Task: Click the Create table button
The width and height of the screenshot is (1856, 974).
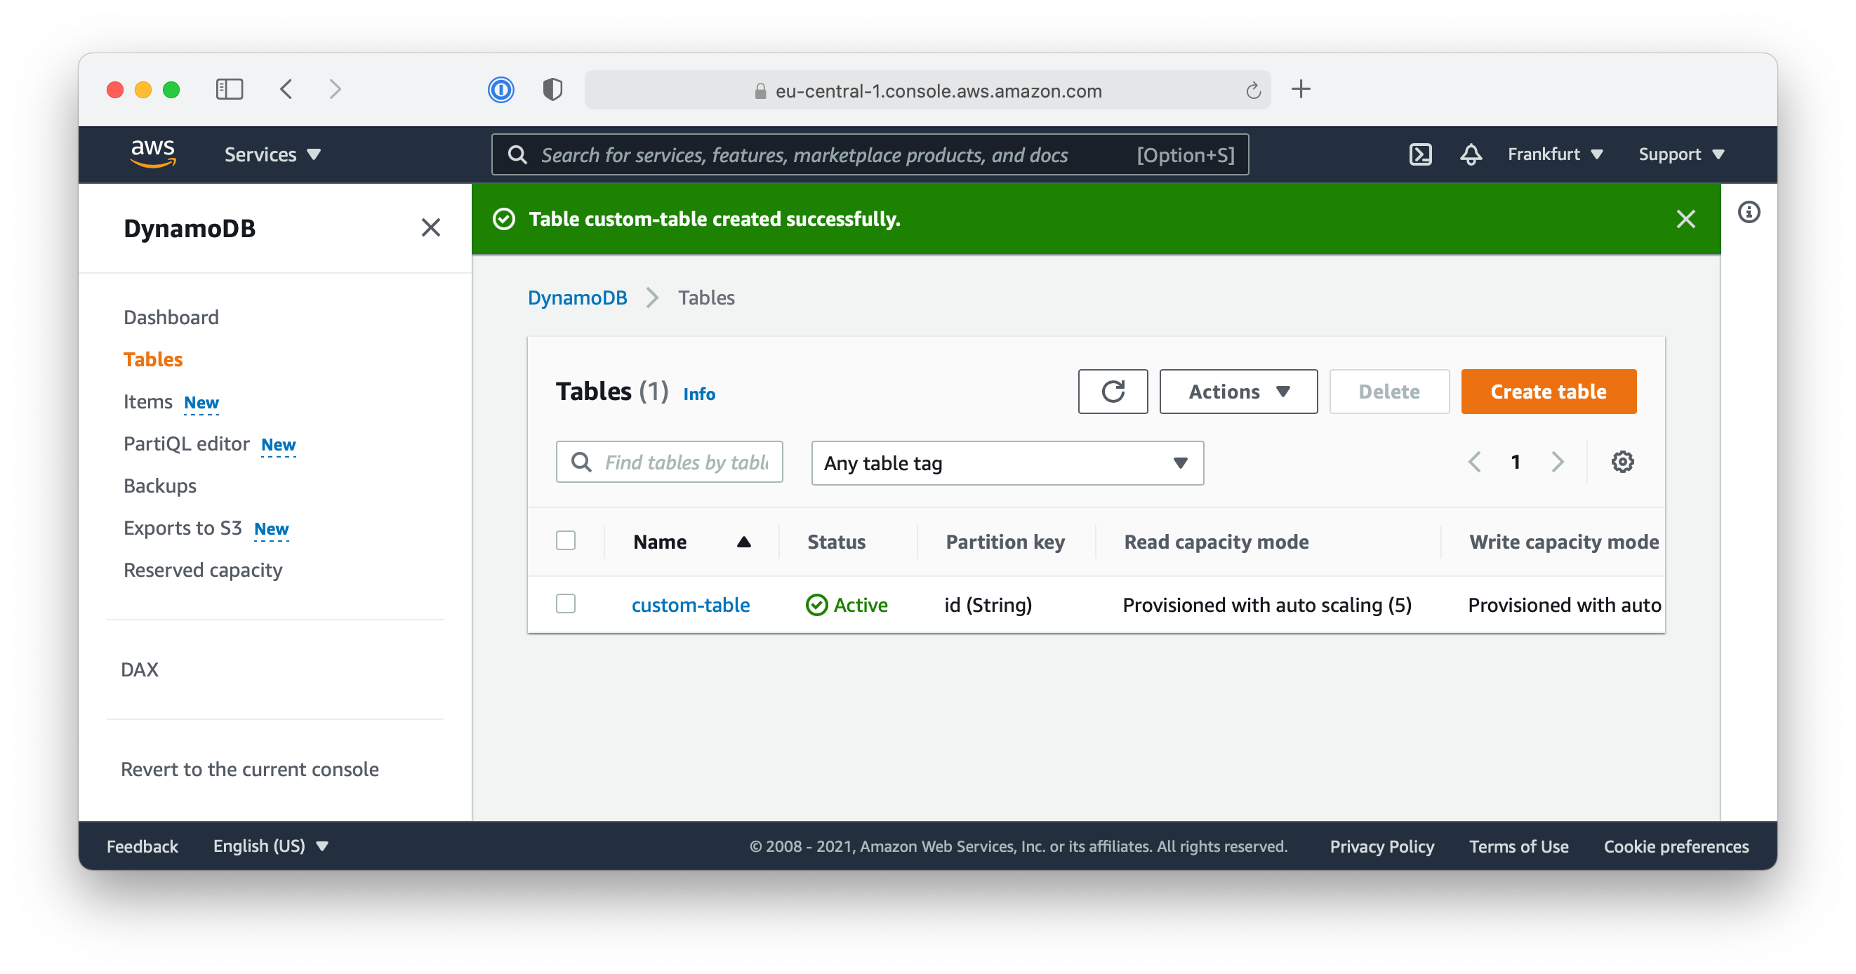Action: [x=1548, y=392]
